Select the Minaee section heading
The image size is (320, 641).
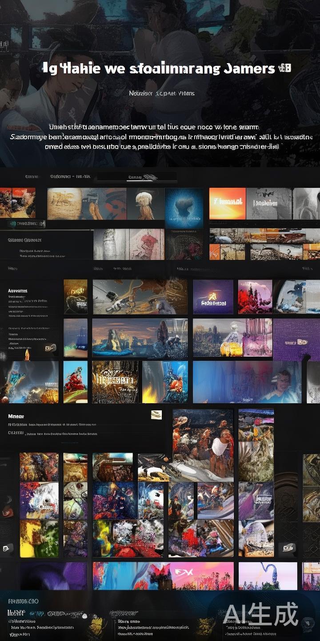[x=16, y=417]
